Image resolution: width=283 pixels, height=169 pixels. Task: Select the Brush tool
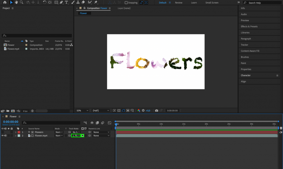pyautogui.click(x=72, y=2)
